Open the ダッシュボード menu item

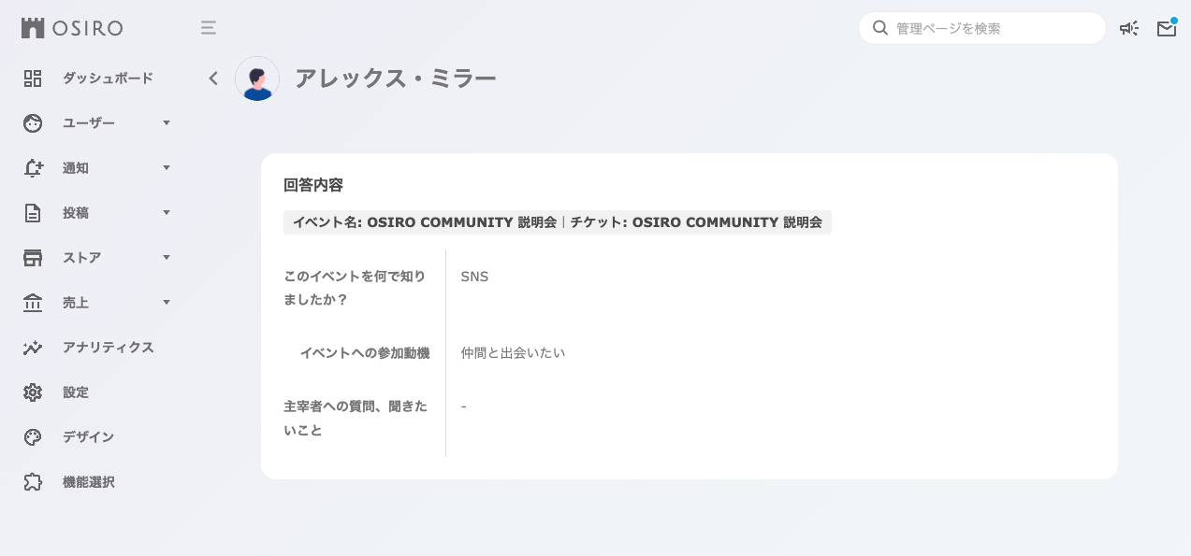108,78
